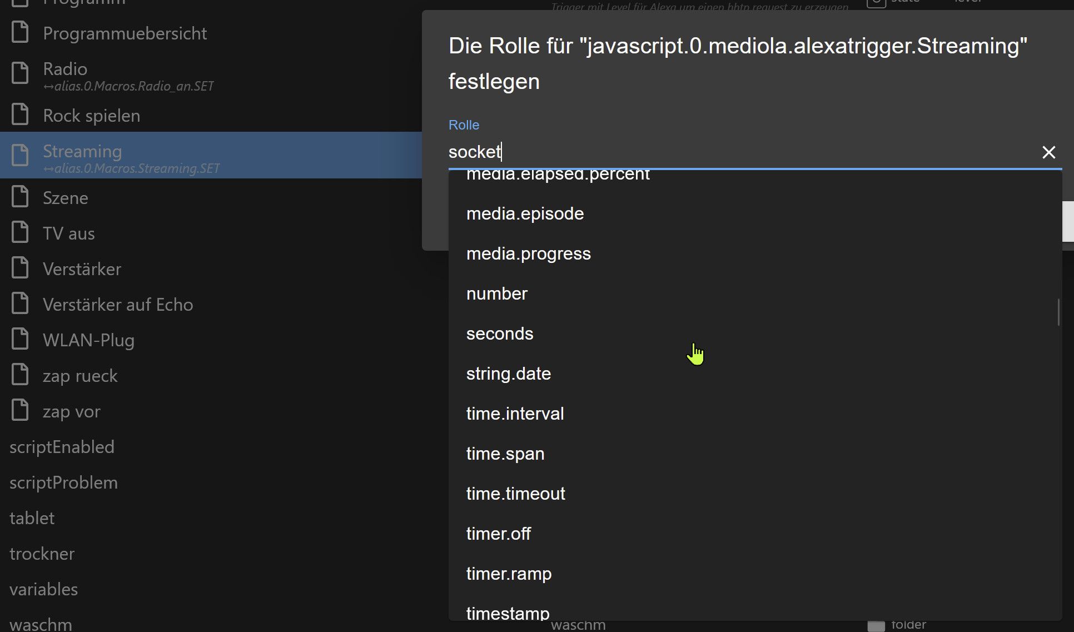1074x632 pixels.
Task: Click the file icon beside zap vor
Action: [x=20, y=411]
